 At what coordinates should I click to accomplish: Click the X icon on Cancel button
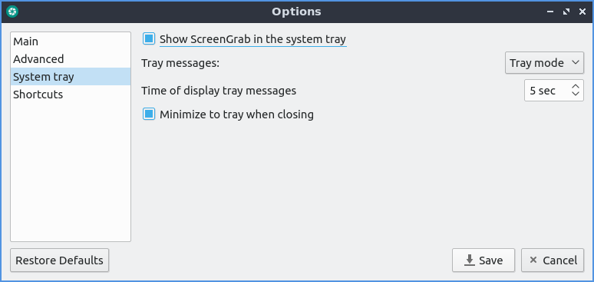point(533,260)
